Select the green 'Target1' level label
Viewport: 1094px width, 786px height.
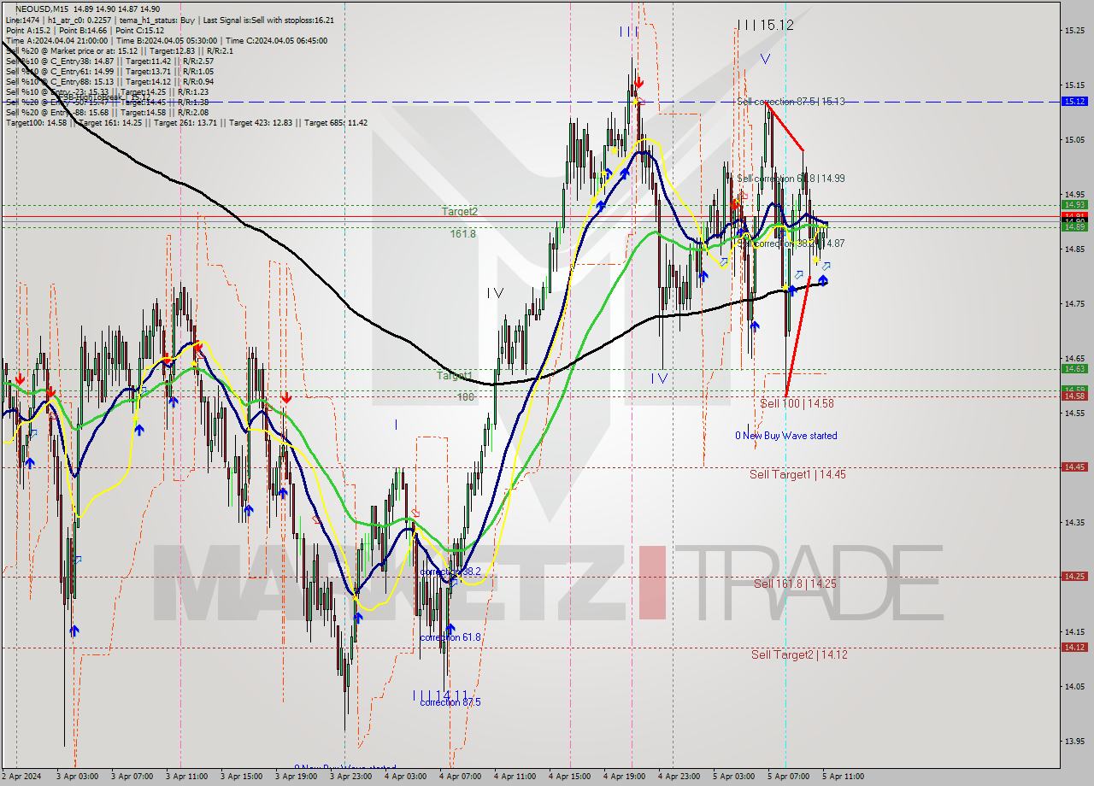point(455,376)
